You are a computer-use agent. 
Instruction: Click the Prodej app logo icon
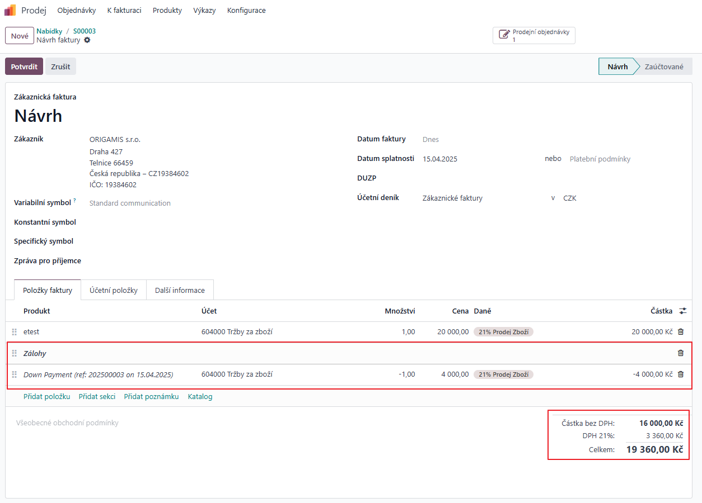[10, 10]
